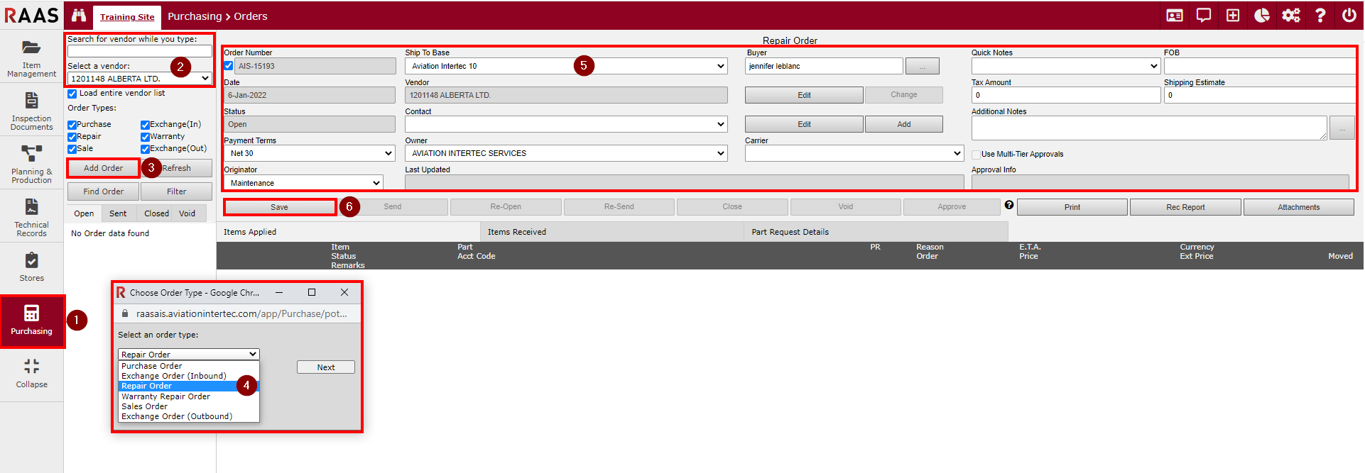Open the settings gears icon
The image size is (1365, 473).
click(1290, 16)
